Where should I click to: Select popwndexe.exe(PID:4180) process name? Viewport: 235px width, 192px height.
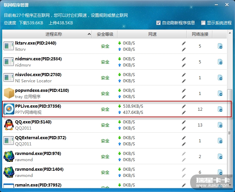42,91
